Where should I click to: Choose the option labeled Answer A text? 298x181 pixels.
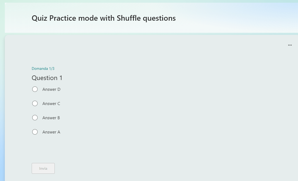pyautogui.click(x=51, y=132)
